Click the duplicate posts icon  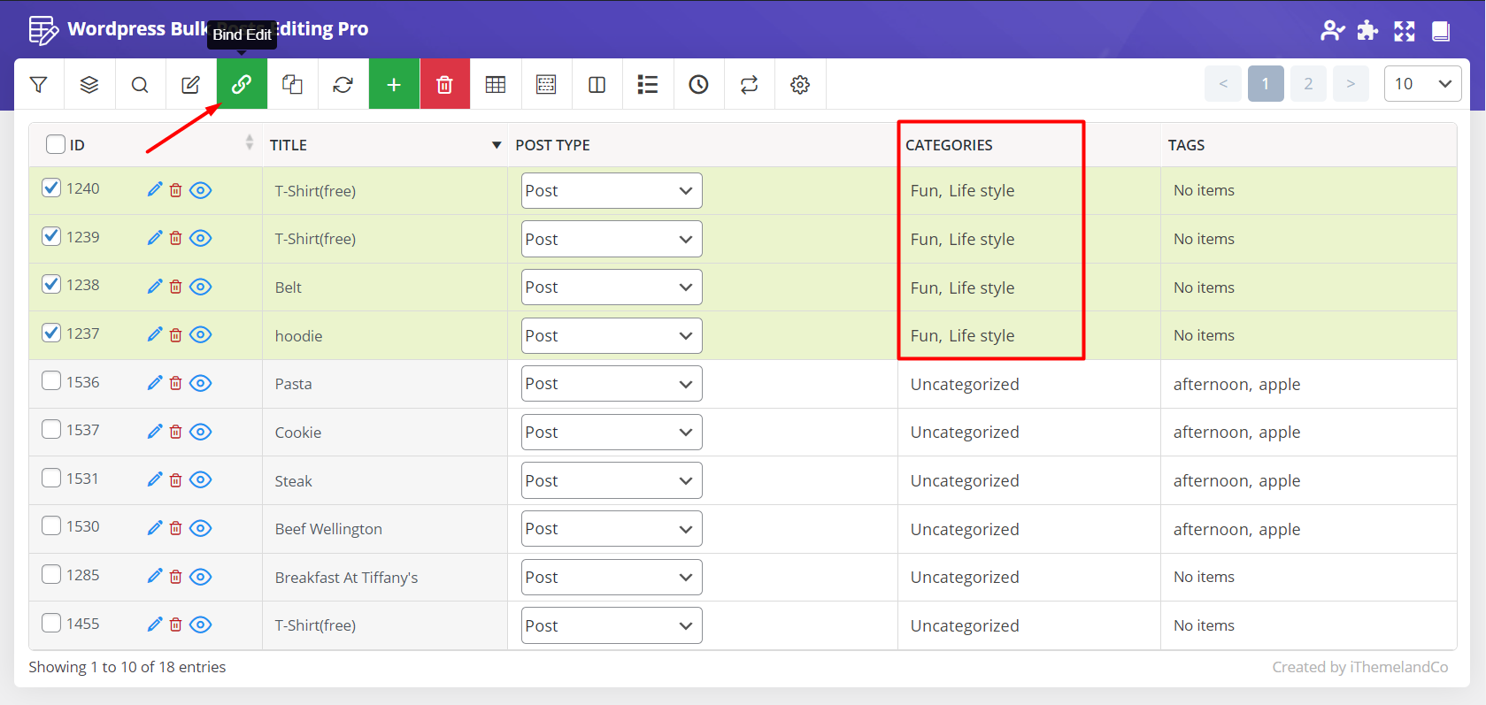coord(292,84)
